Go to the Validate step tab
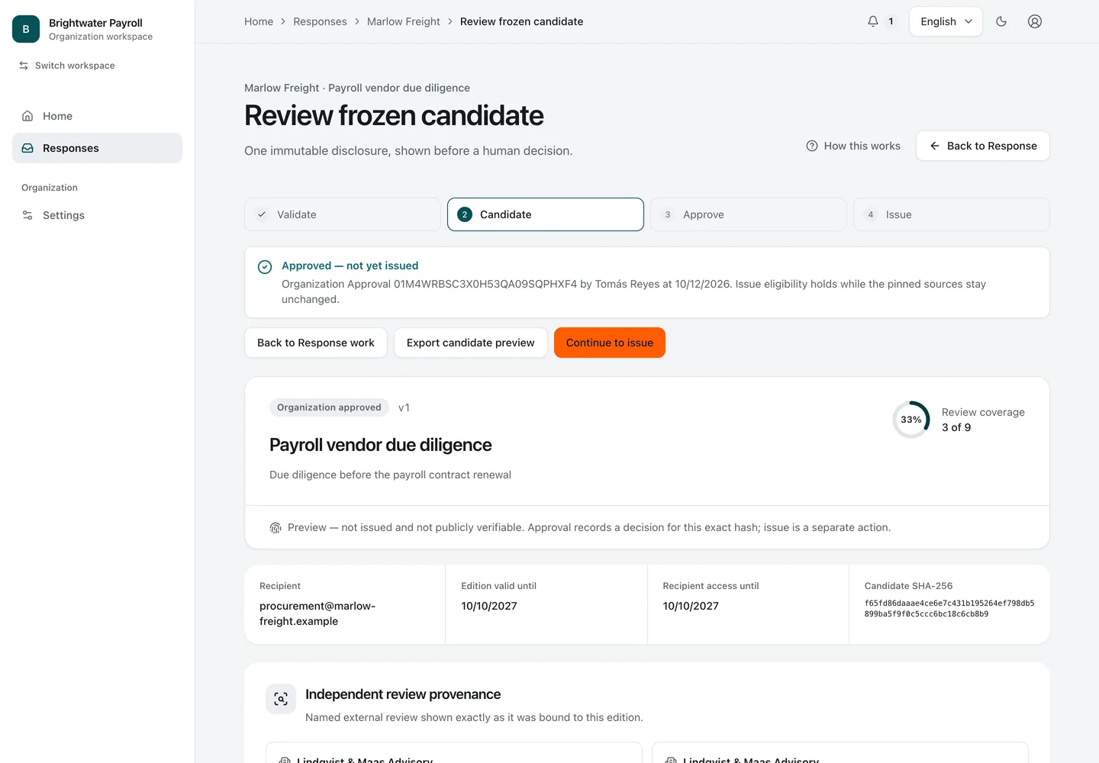This screenshot has width=1099, height=763. (x=343, y=214)
